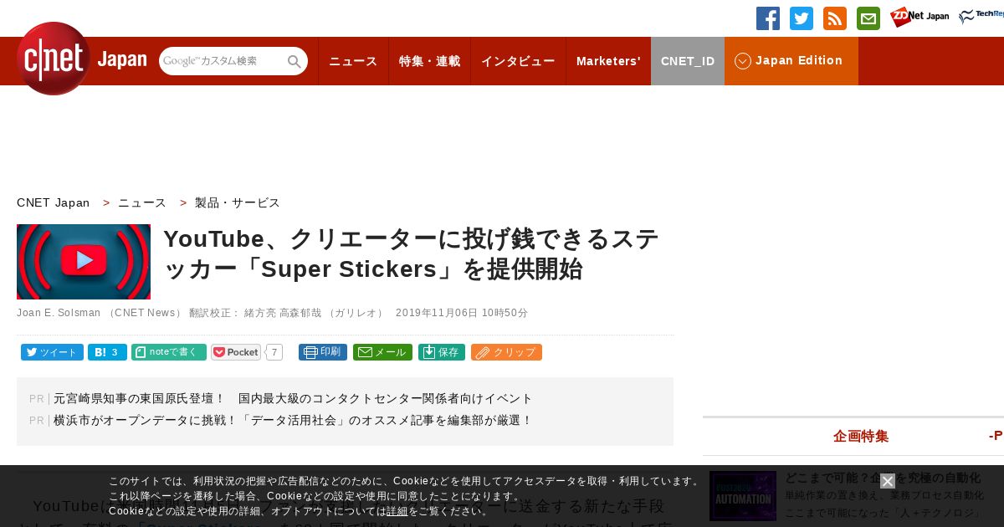Go to the ニュース breadcrumb link
1004x527 pixels.
pos(142,202)
